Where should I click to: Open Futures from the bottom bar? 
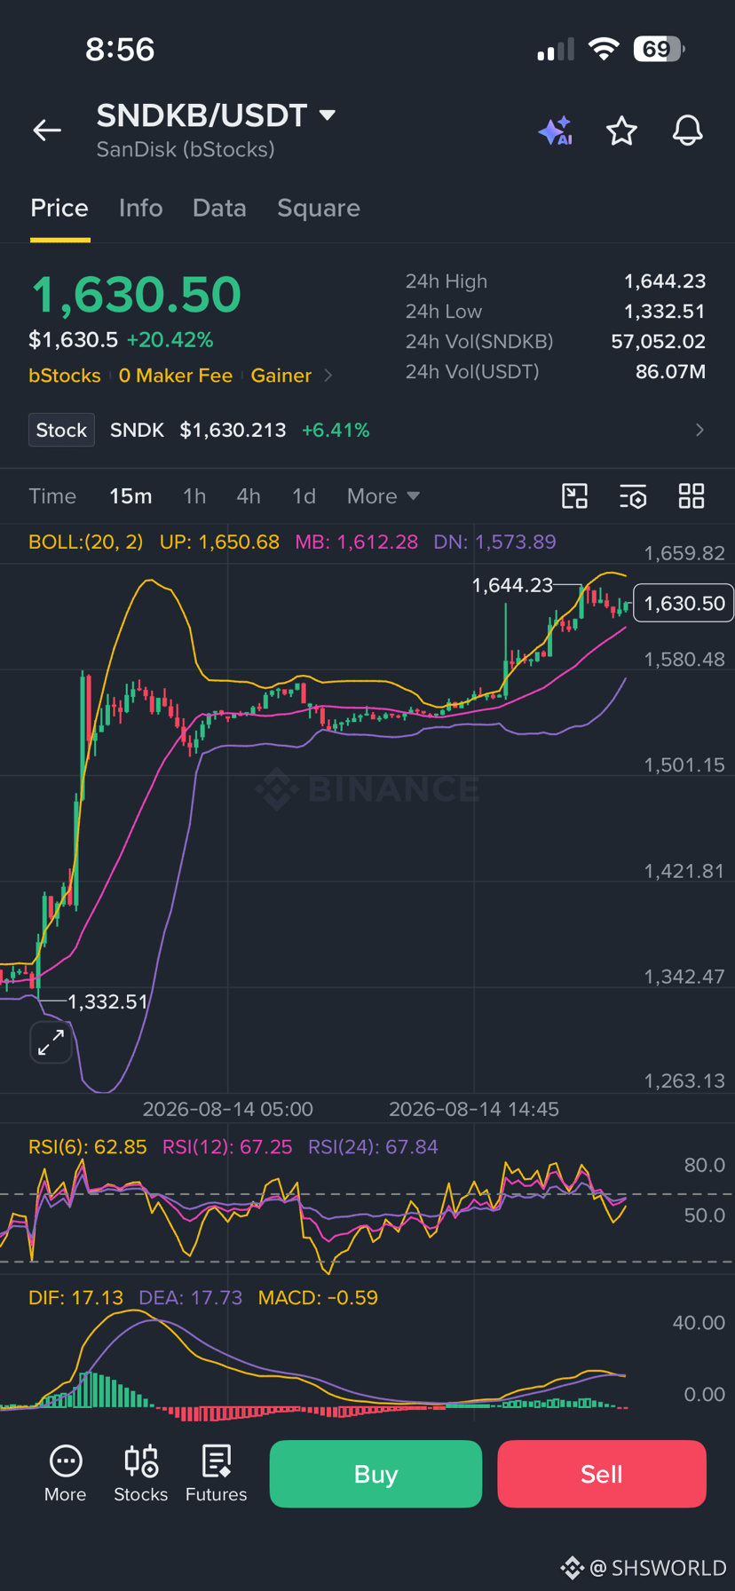216,1474
